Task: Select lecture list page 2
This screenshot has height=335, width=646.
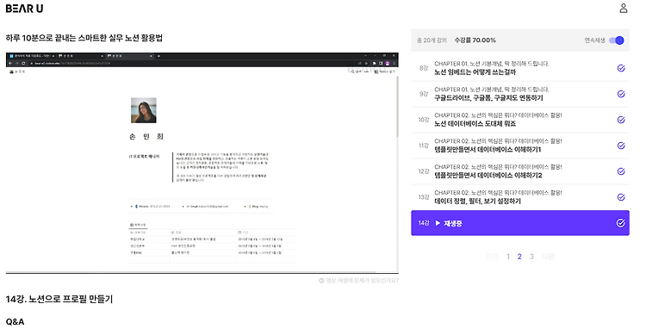Action: (519, 257)
